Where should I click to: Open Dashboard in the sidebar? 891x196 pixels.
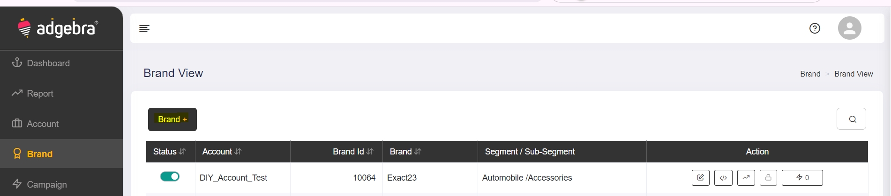pyautogui.click(x=48, y=63)
